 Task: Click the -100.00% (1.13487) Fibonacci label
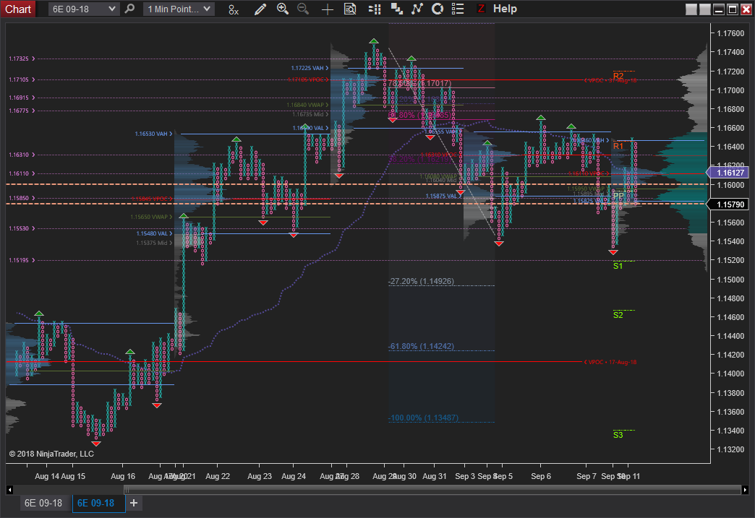point(423,418)
